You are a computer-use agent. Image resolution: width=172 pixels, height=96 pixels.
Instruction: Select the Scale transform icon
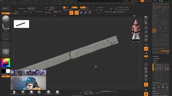click(85, 13)
